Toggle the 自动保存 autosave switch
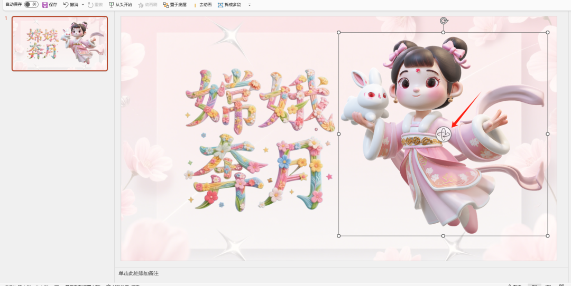 [31, 4]
